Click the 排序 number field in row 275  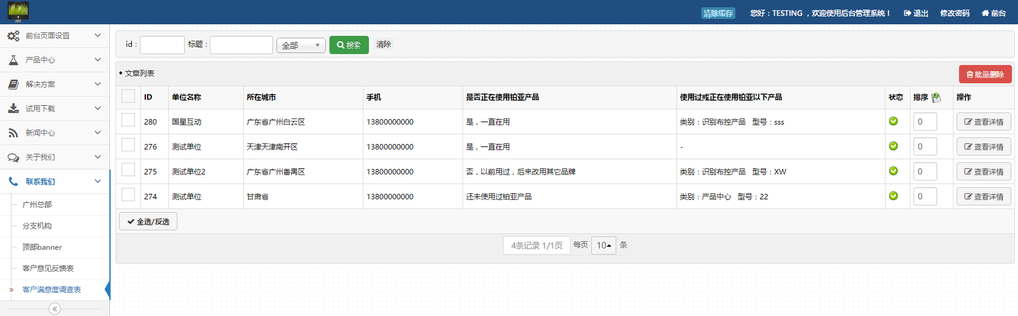pyautogui.click(x=924, y=171)
